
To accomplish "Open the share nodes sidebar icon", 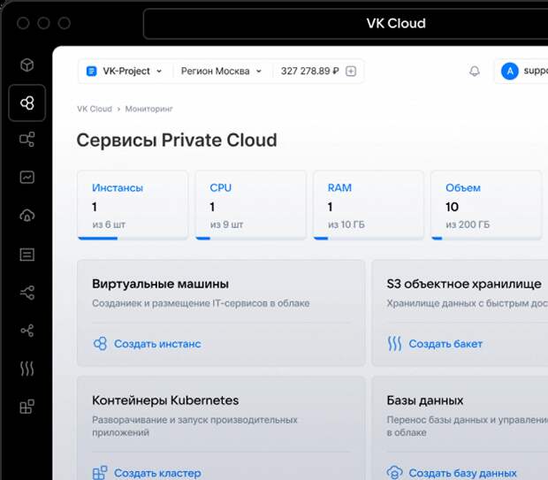I will pos(27,331).
